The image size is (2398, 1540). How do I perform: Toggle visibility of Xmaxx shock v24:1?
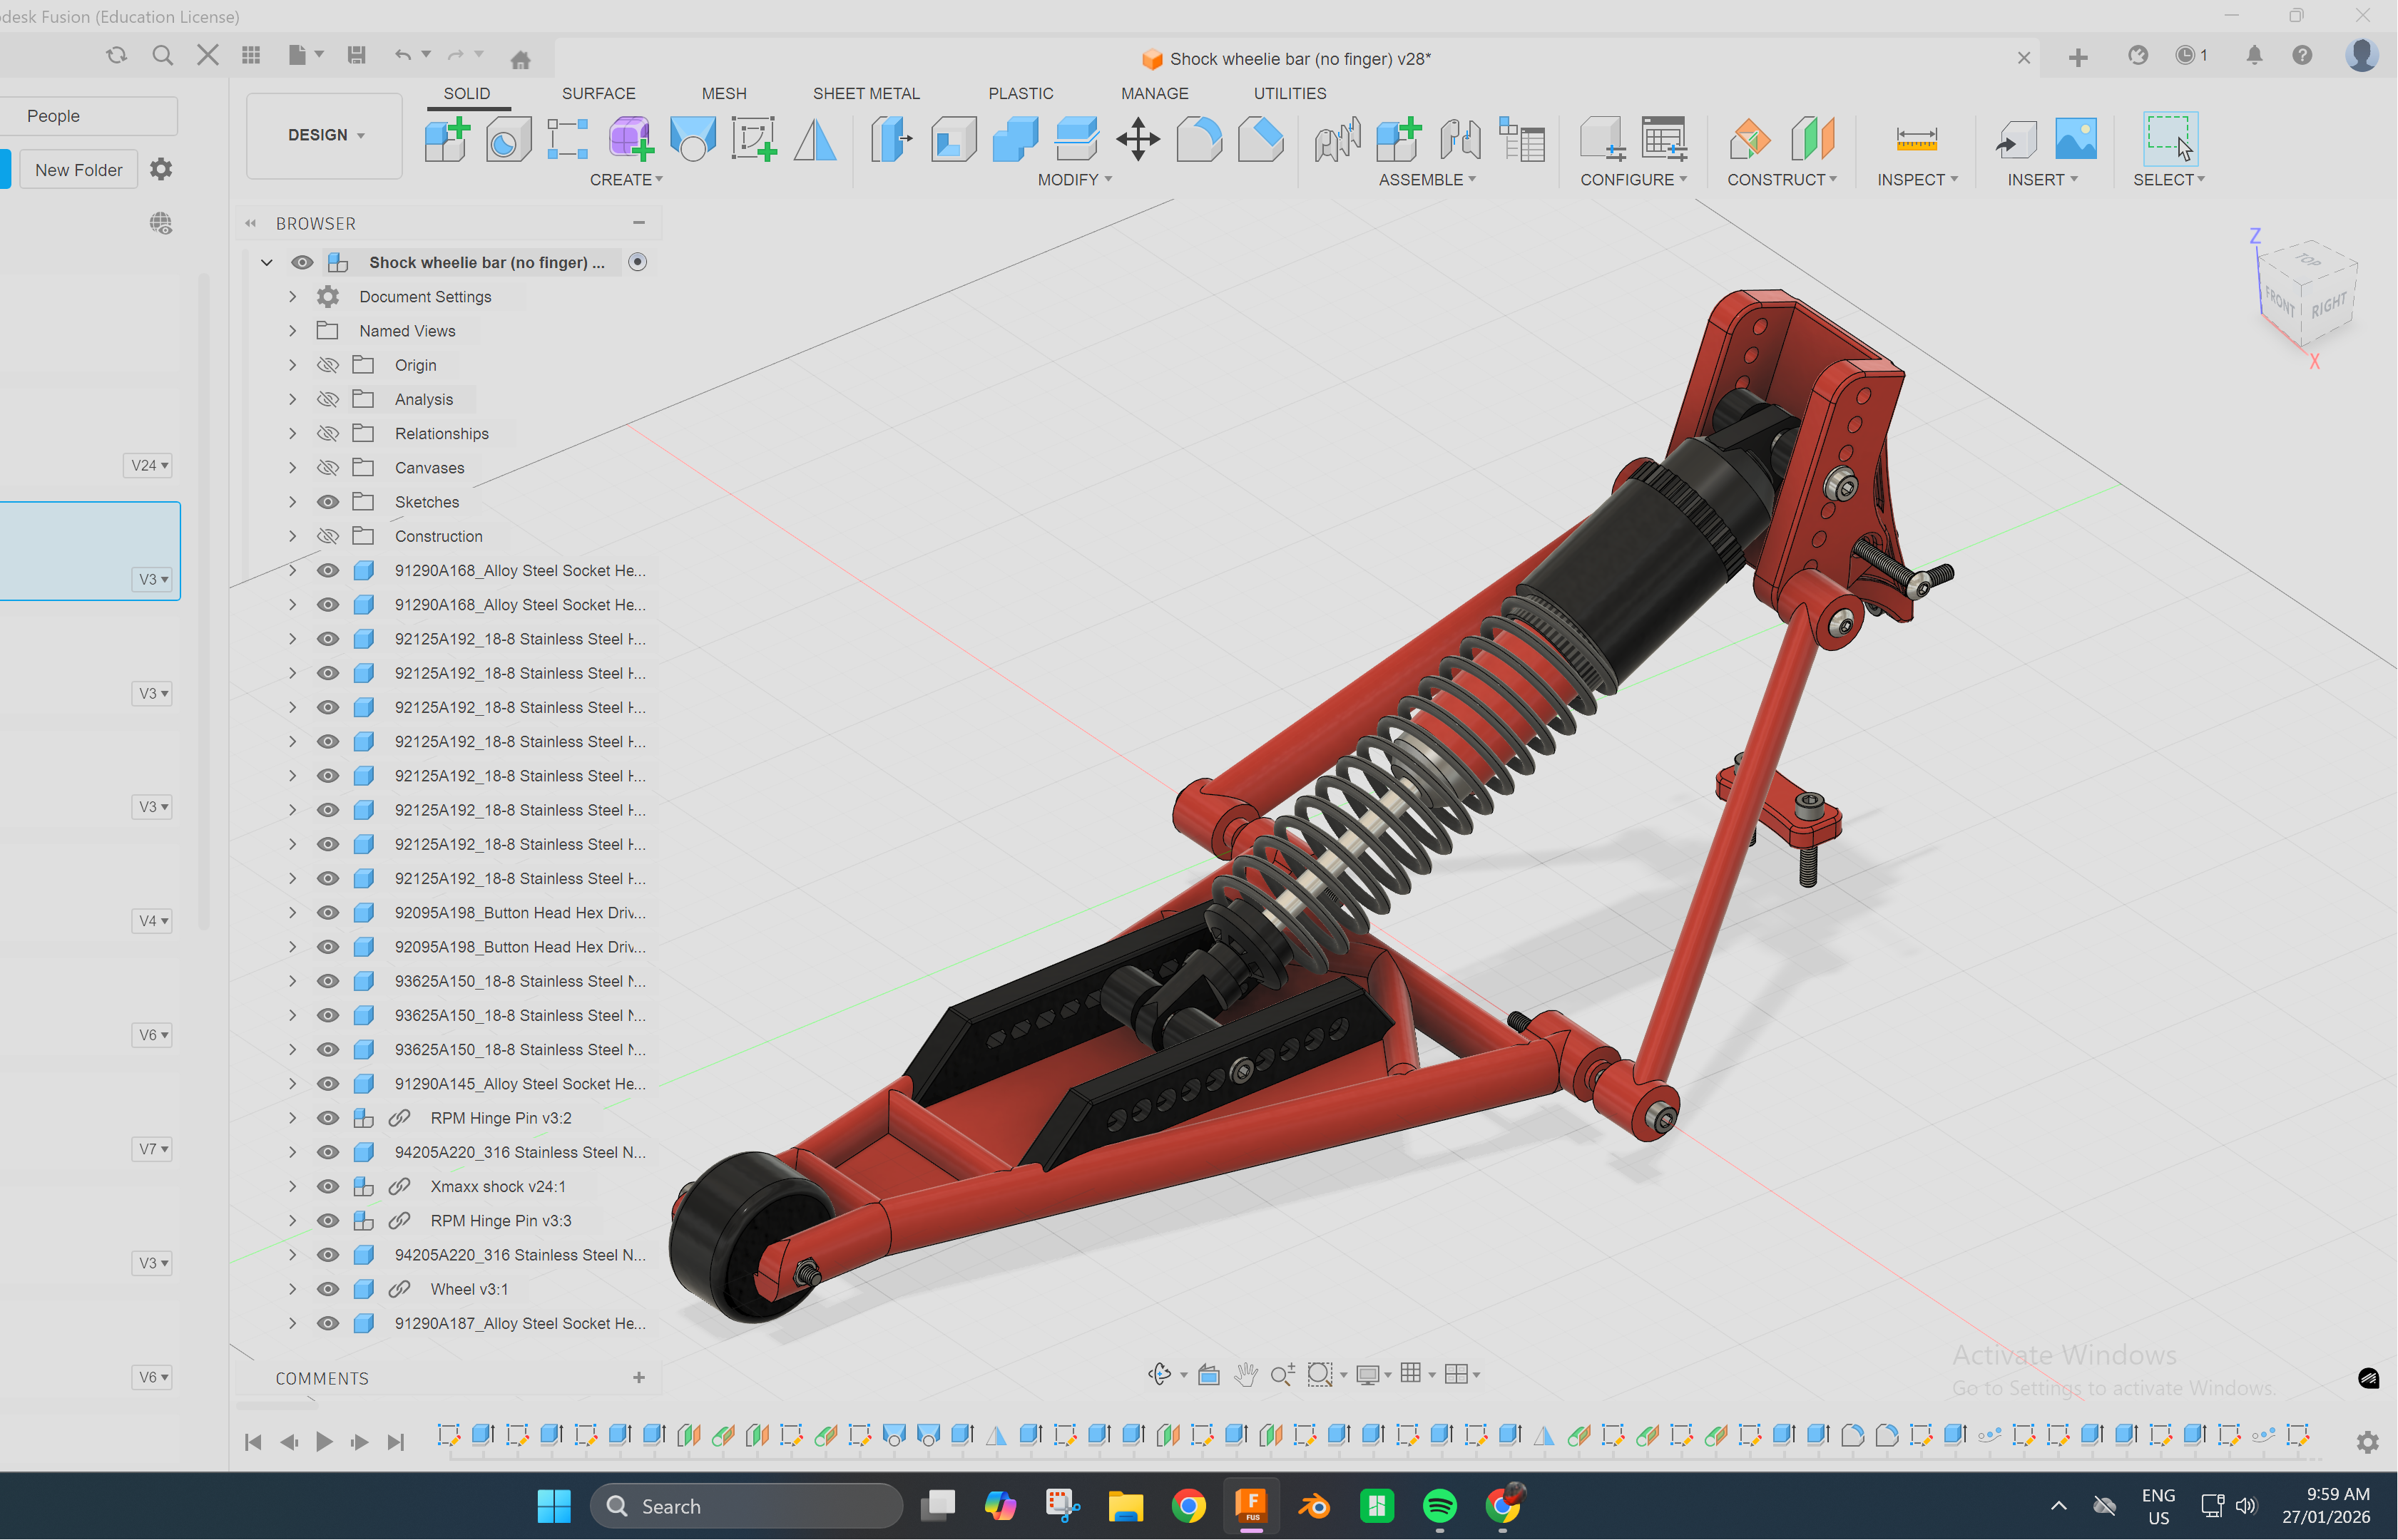(x=328, y=1186)
